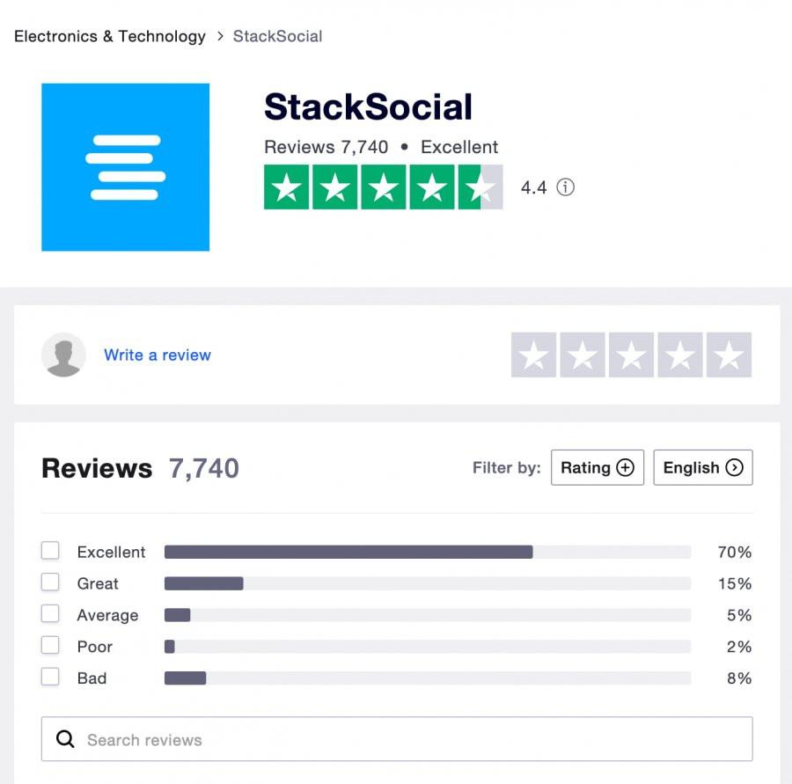Click the 2% Poor percentage
Screen dimensions: 792x784
pos(739,647)
